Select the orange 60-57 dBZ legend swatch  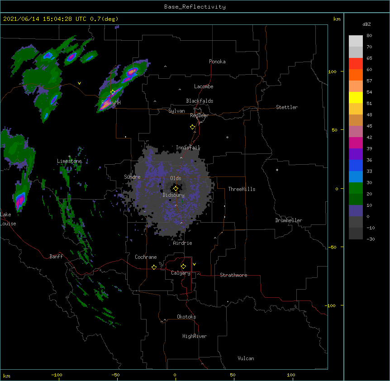pos(356,75)
